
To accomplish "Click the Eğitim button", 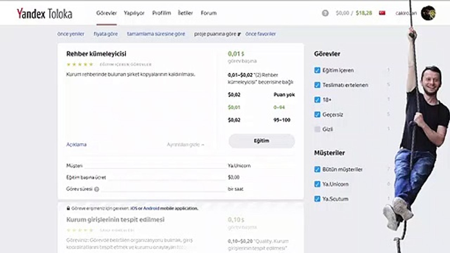I will [262, 141].
